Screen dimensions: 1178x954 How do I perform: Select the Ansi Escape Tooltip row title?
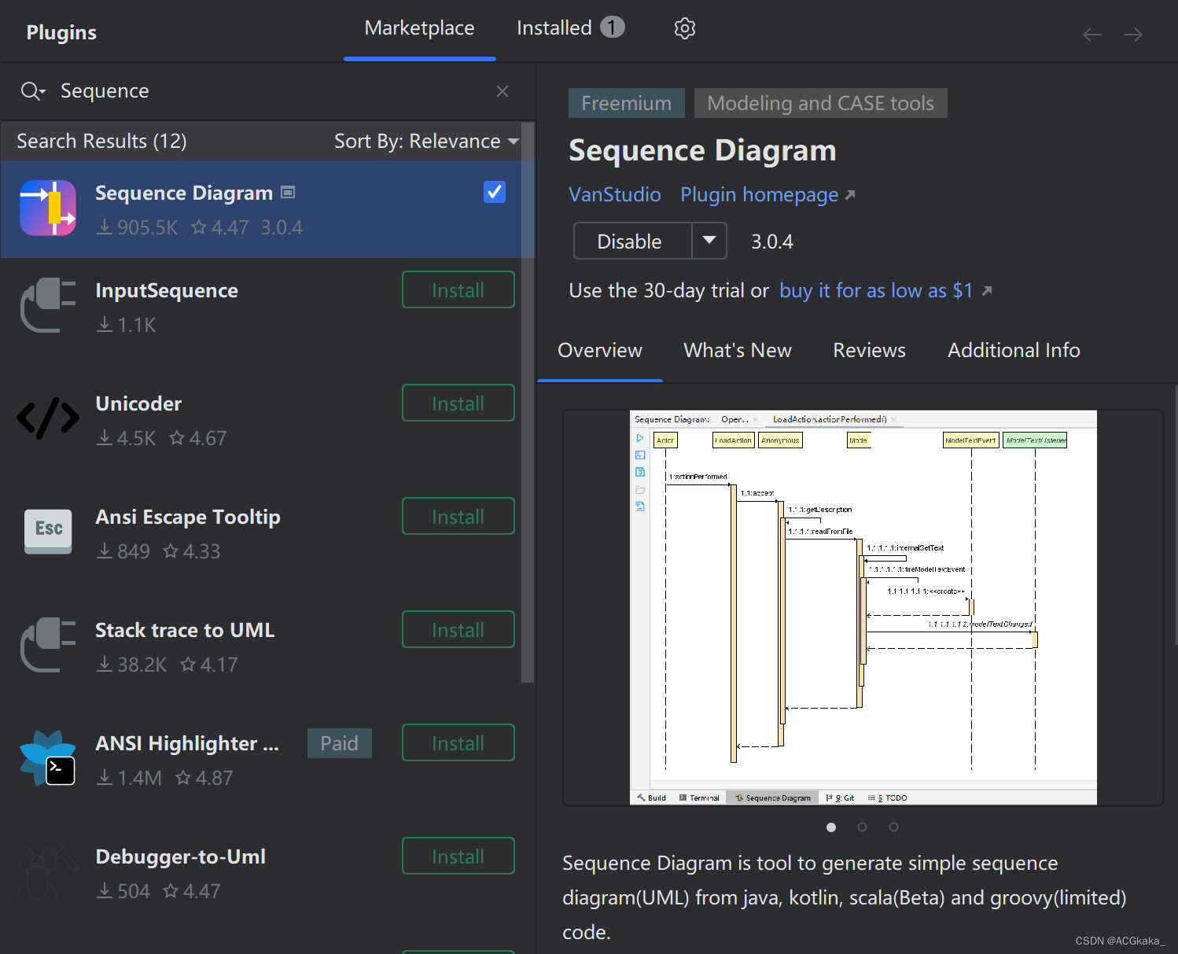188,518
